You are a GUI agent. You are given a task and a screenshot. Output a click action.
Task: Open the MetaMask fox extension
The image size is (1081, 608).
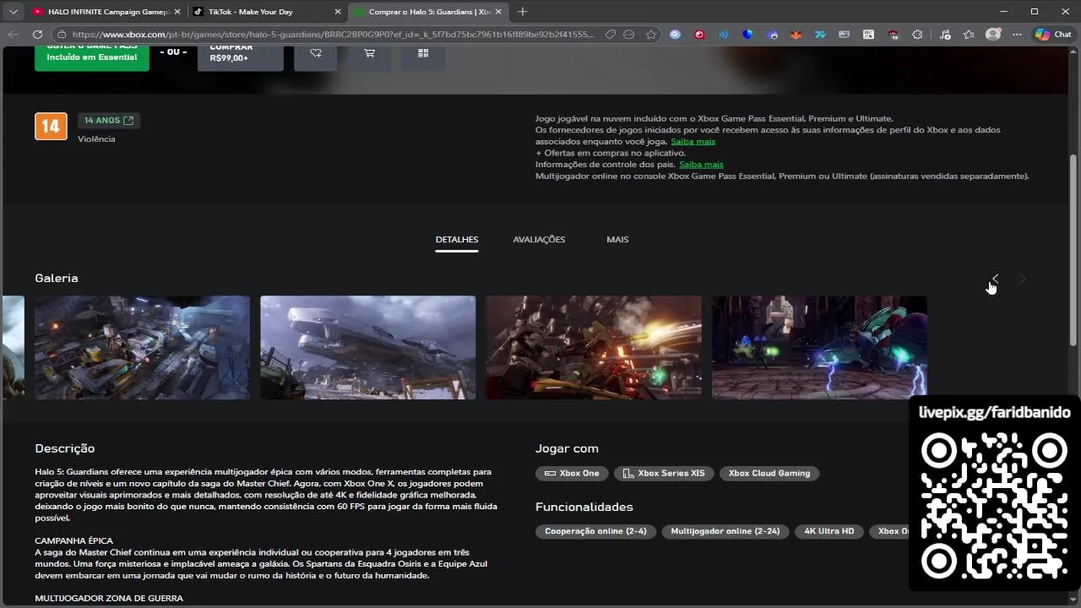point(796,35)
